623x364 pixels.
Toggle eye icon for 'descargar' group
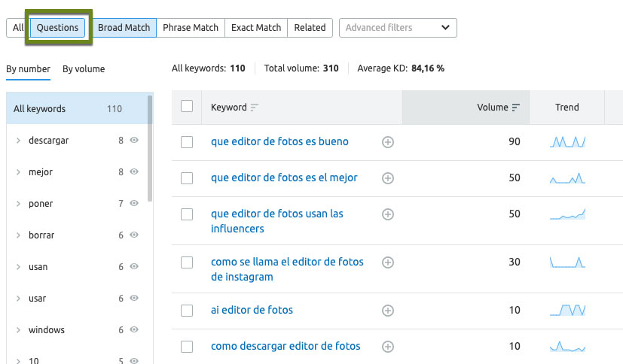point(134,140)
